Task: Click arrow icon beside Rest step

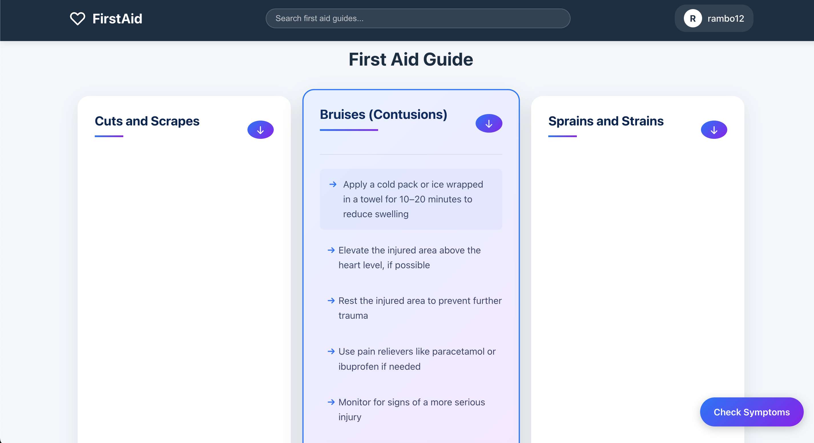Action: click(331, 301)
